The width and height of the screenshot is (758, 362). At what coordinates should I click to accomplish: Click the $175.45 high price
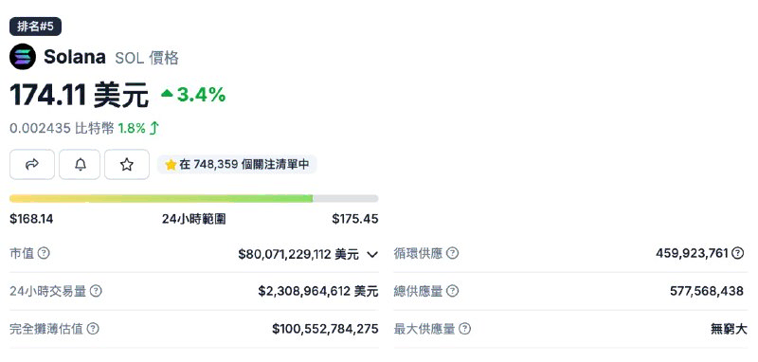(x=354, y=219)
